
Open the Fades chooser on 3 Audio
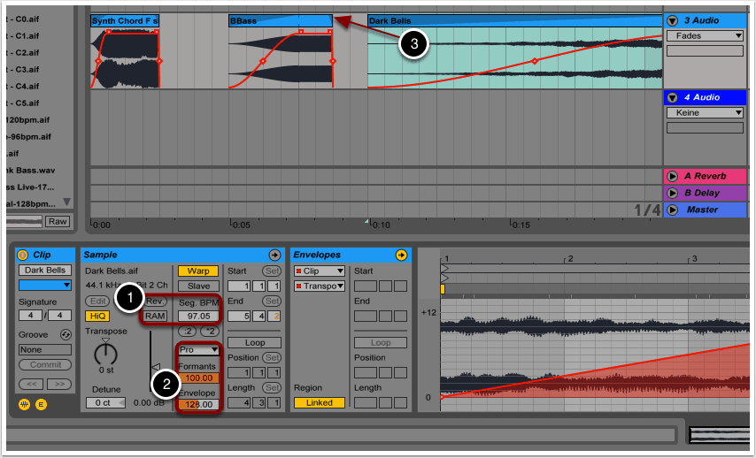click(x=705, y=36)
